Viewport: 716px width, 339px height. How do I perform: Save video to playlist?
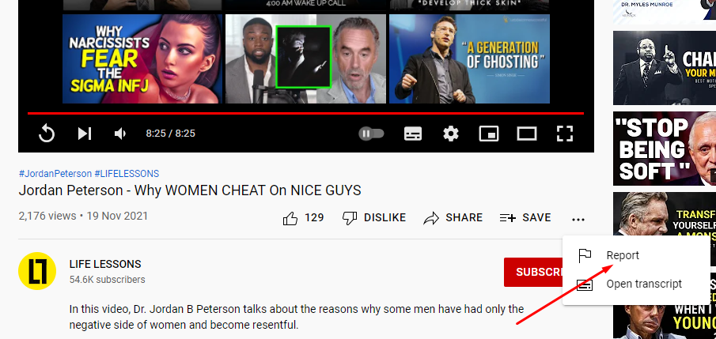tap(525, 217)
